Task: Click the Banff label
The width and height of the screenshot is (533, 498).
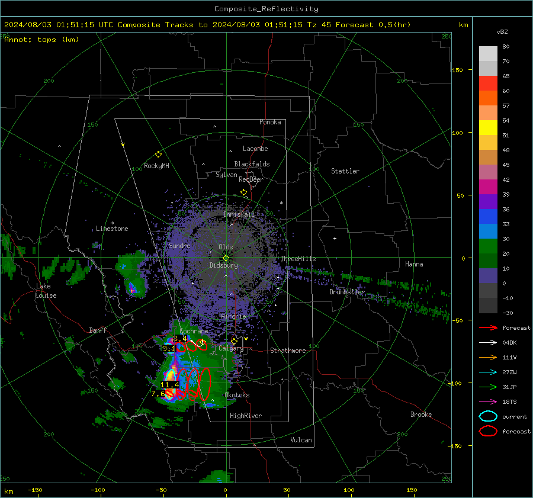Action: click(98, 330)
